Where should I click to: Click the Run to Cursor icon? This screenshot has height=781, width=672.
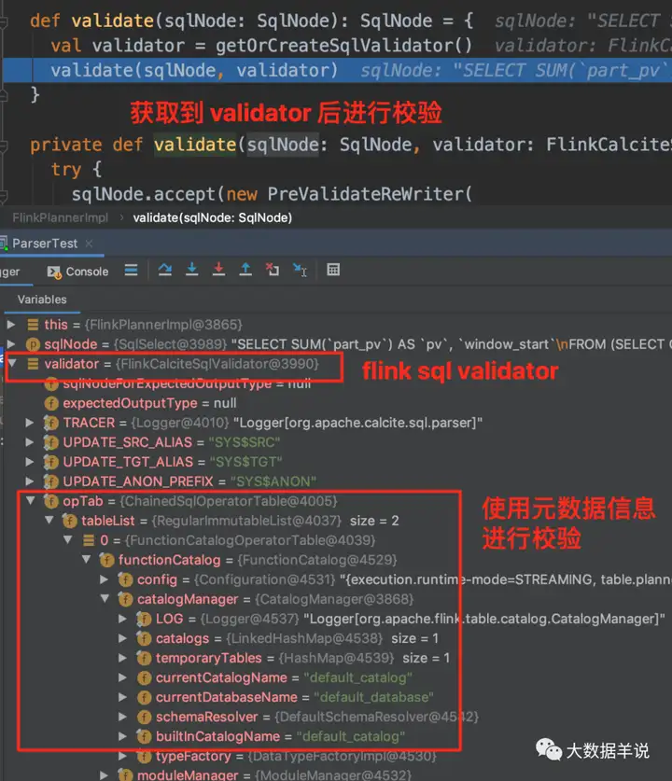(x=300, y=270)
